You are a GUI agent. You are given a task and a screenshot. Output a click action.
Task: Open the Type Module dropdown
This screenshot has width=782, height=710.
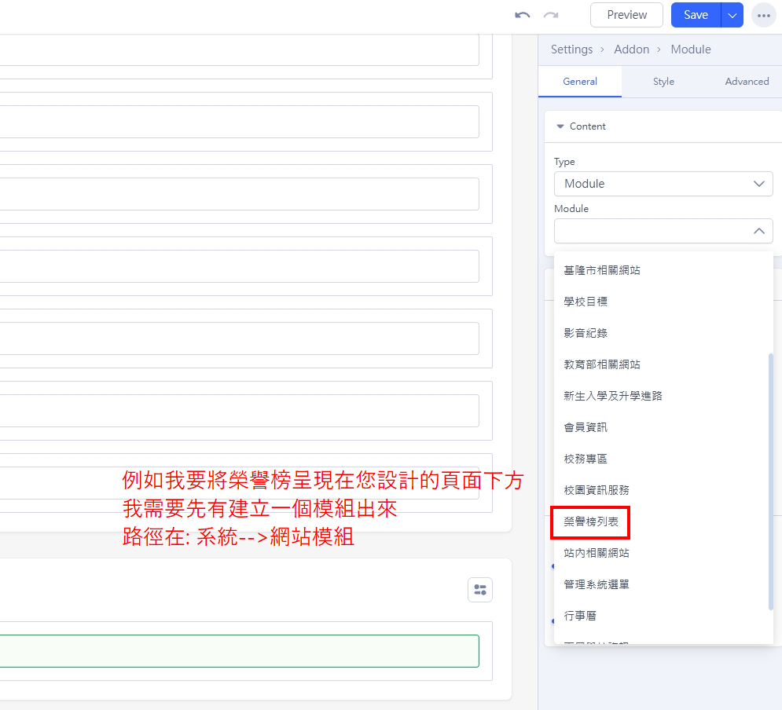pyautogui.click(x=663, y=184)
